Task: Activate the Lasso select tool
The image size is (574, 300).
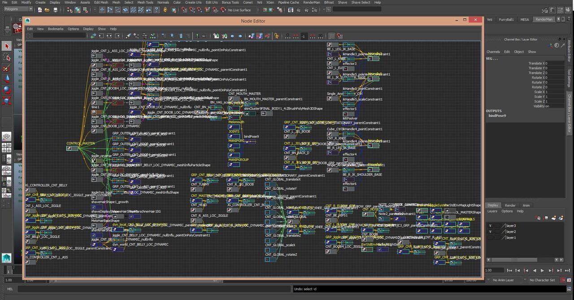Action: [x=7, y=57]
